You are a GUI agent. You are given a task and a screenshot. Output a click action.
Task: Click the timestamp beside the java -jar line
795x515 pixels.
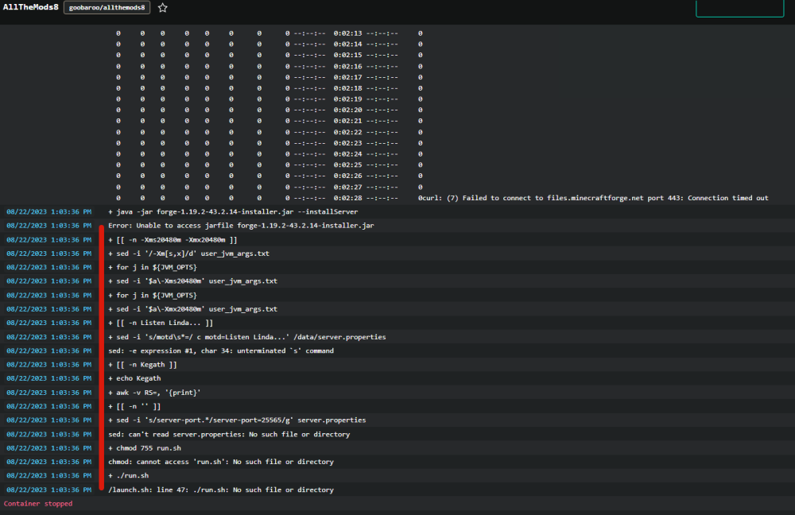[x=49, y=212]
